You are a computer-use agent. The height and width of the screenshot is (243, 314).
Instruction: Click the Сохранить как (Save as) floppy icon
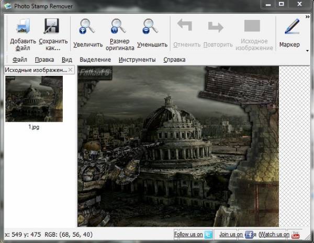(x=53, y=27)
